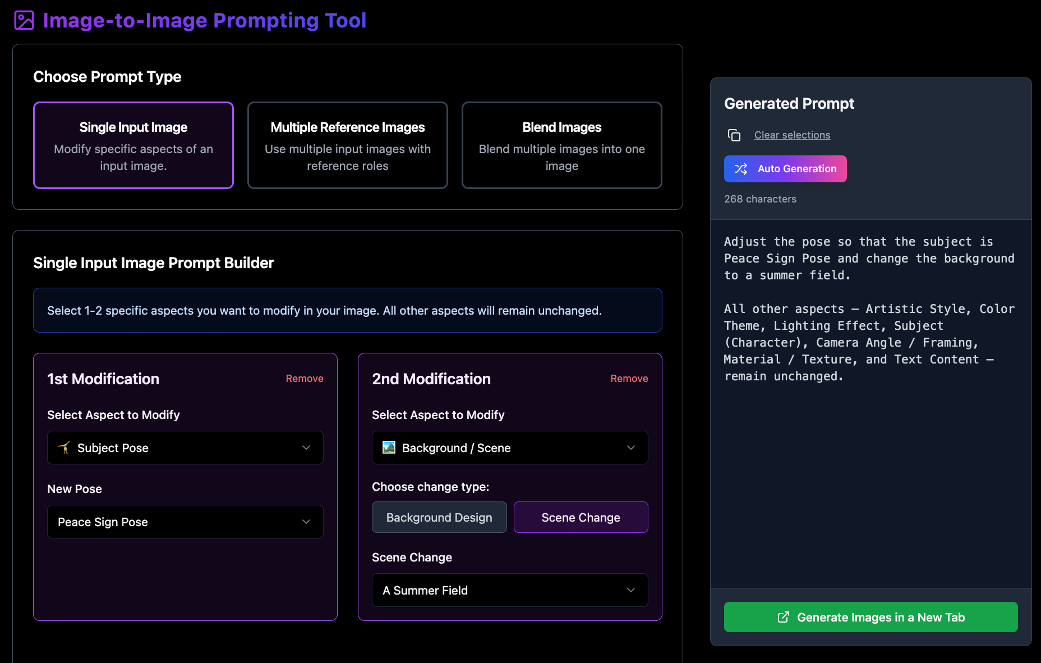Click the Clear selections link
The image size is (1041, 663).
(792, 135)
